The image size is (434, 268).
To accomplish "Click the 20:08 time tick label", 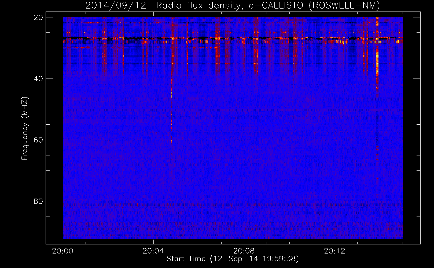I will click(244, 251).
